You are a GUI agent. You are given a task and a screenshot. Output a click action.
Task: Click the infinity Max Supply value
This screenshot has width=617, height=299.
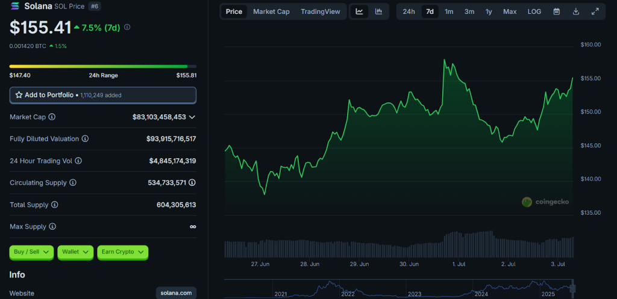(x=193, y=227)
